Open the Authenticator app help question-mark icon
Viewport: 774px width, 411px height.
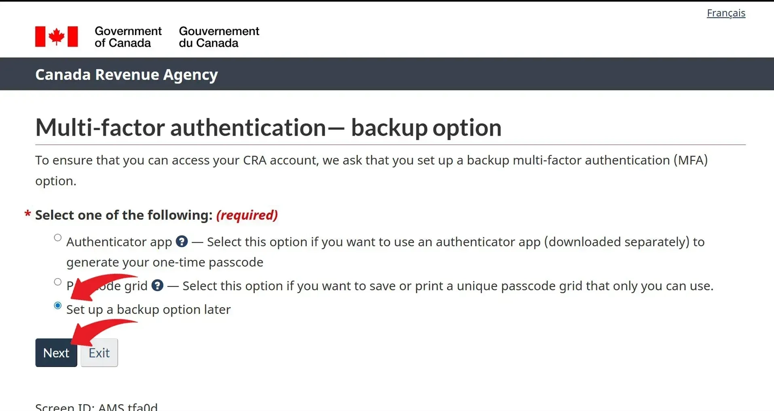coord(182,241)
